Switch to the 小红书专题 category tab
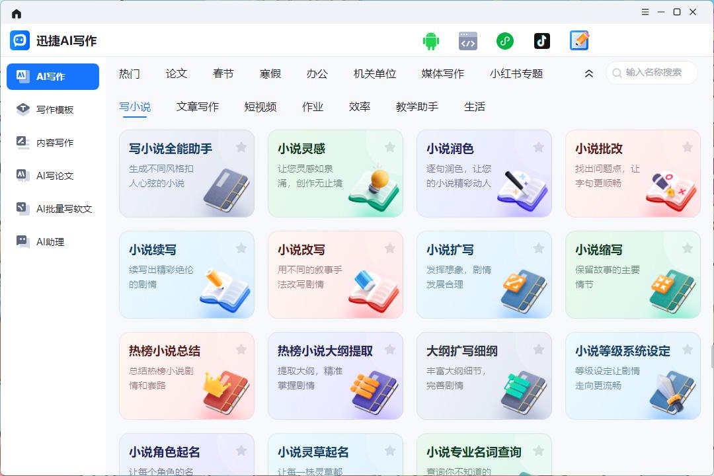 coord(516,74)
